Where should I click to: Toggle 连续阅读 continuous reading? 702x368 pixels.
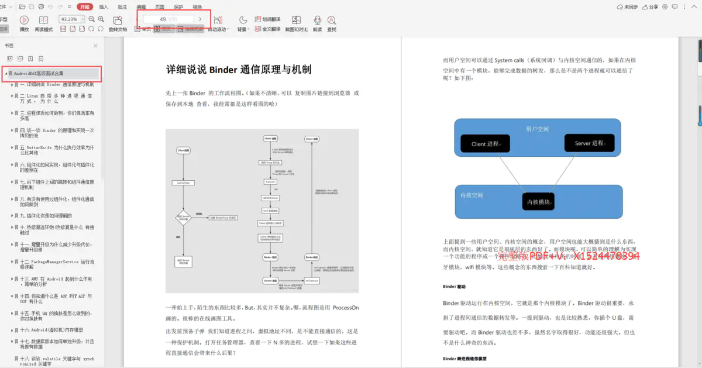click(190, 29)
